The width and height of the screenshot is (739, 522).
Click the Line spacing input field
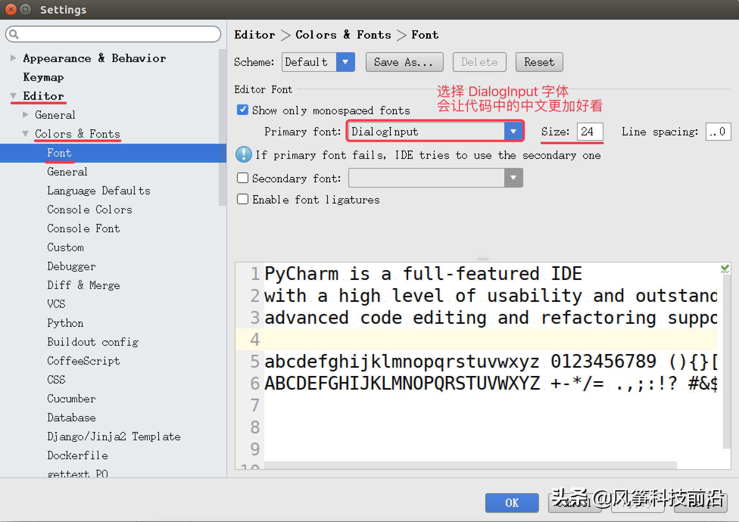click(718, 132)
